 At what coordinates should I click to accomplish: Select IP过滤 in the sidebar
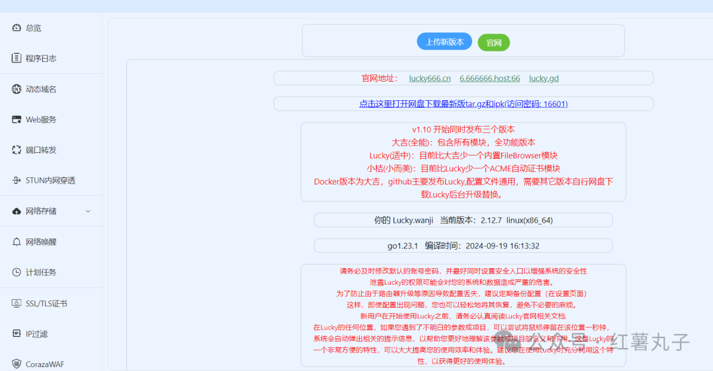pos(51,333)
